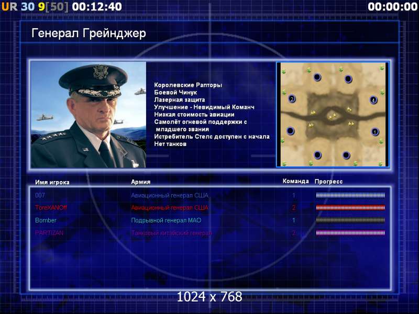Click 007's army 'Авиационный генерал США'
The image size is (419, 314).
click(169, 195)
